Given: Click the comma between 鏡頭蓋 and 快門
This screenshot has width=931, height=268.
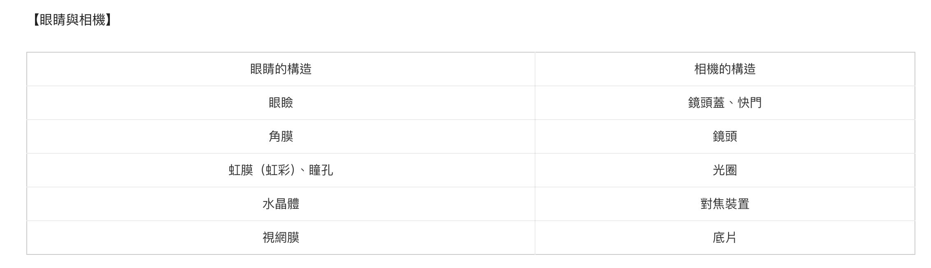Looking at the screenshot, I should (x=731, y=104).
